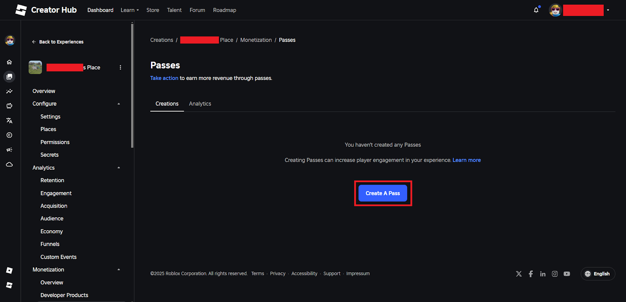The width and height of the screenshot is (626, 302).
Task: Select the Creations tab
Action: tap(167, 104)
